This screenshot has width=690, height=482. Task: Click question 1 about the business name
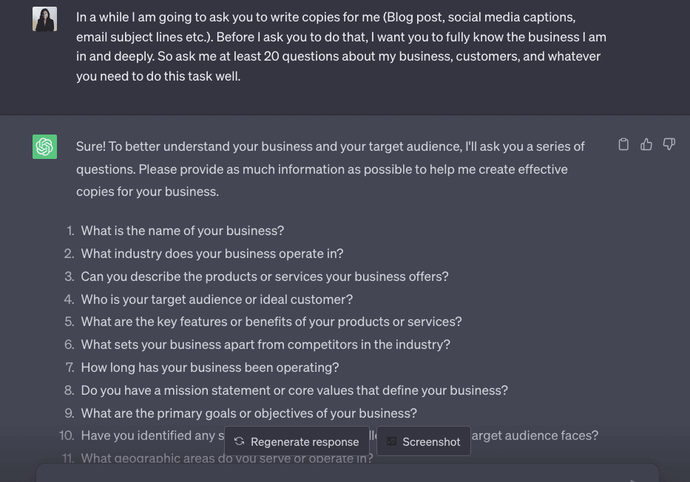(182, 231)
